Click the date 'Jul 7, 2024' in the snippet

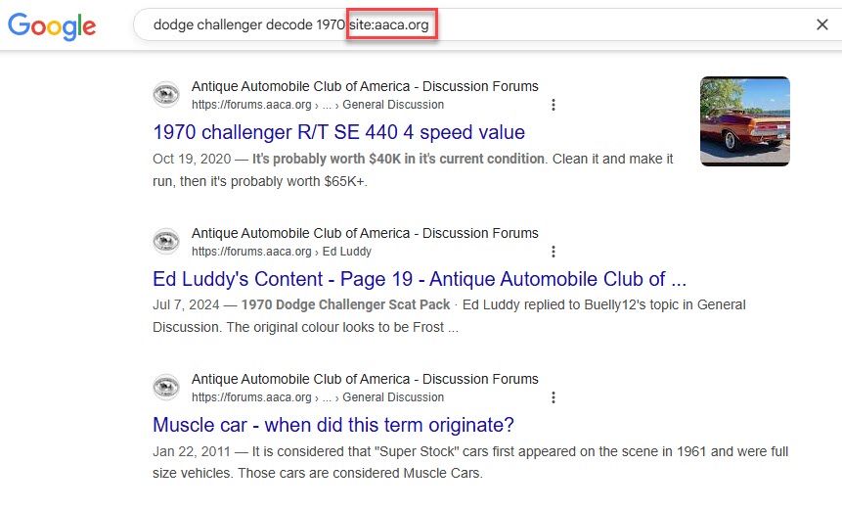[x=186, y=304]
